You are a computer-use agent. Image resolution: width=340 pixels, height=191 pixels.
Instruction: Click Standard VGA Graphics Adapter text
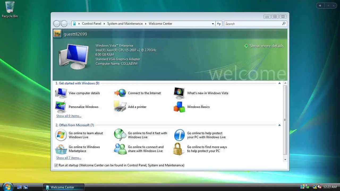(118, 59)
